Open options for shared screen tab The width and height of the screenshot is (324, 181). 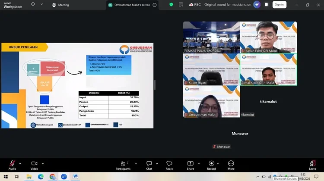pyautogui.click(x=155, y=5)
